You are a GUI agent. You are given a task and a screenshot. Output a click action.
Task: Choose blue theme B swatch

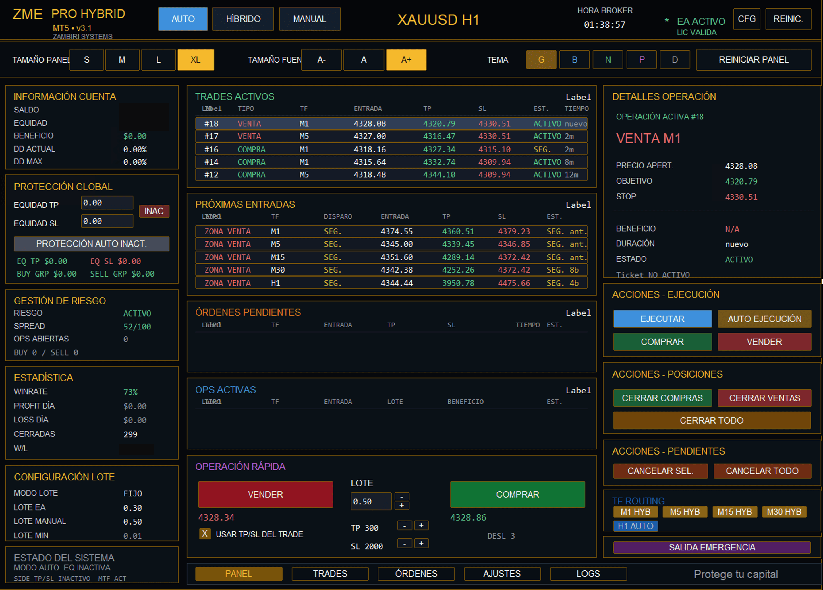point(574,59)
